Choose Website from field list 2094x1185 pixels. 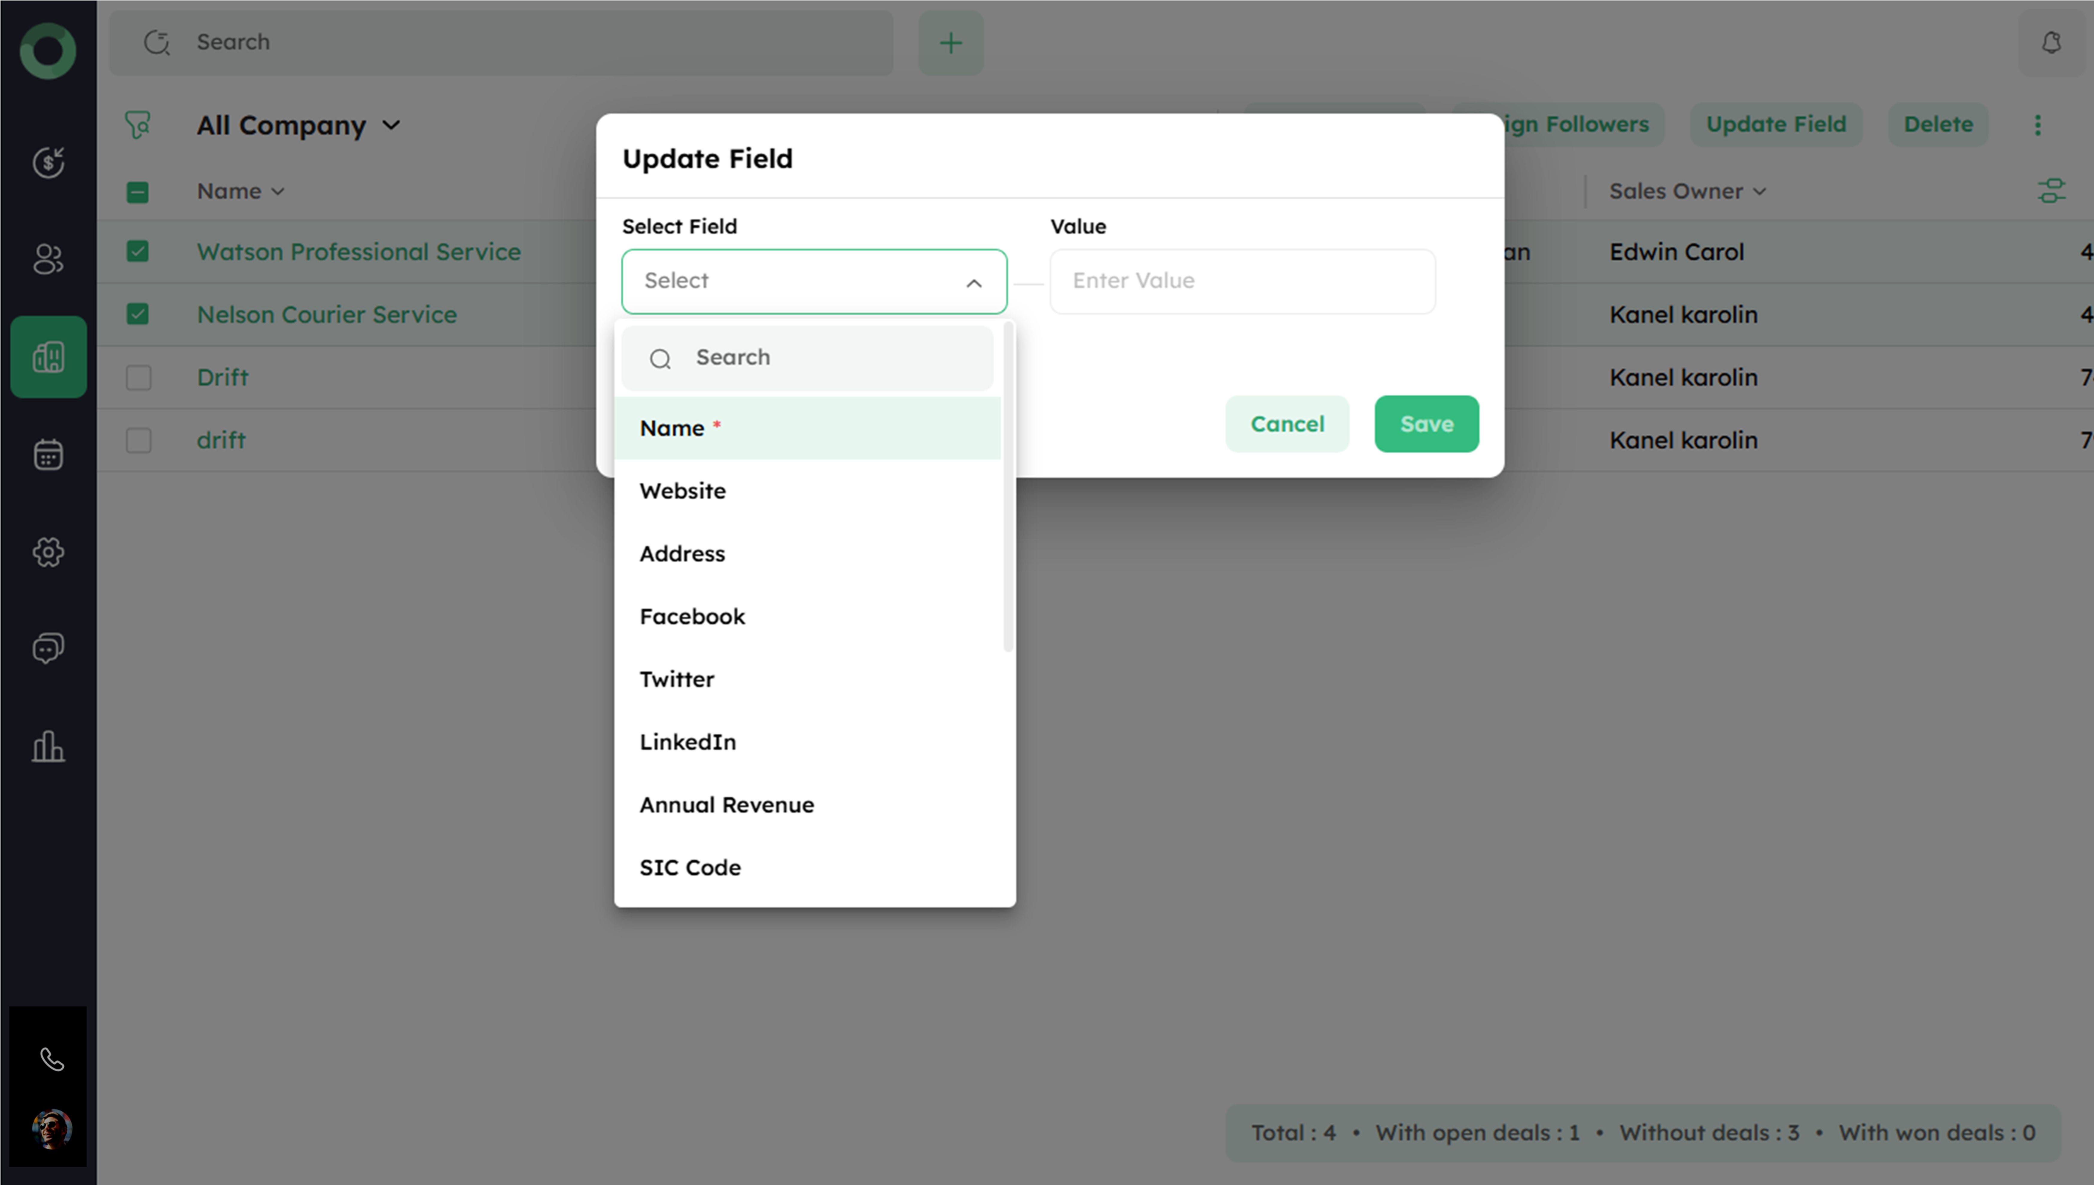(682, 491)
